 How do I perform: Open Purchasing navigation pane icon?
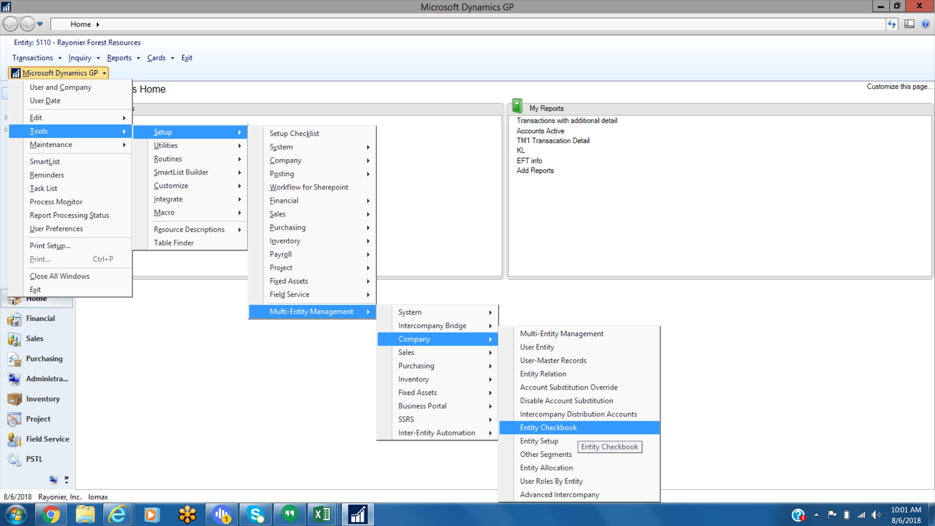coord(14,359)
